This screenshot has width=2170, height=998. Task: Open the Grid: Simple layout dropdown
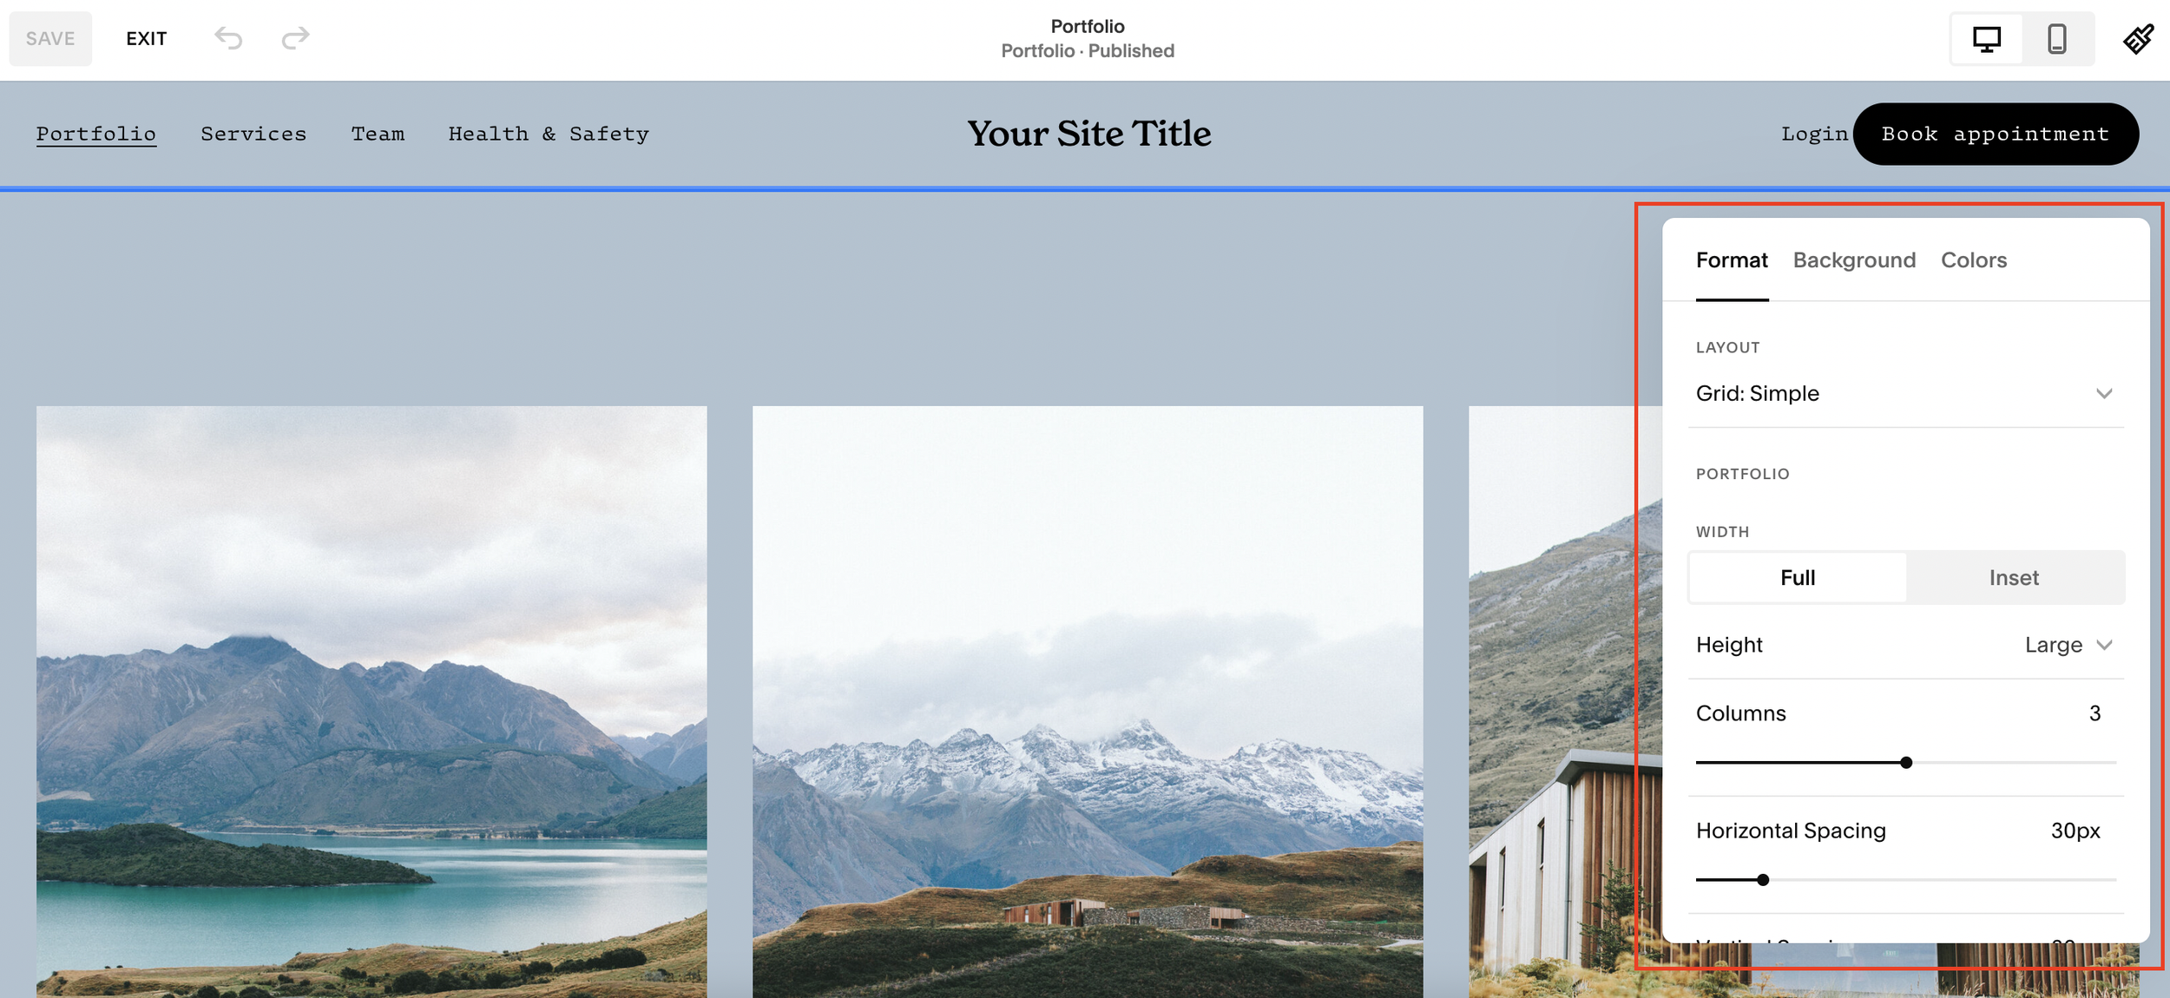(1905, 394)
